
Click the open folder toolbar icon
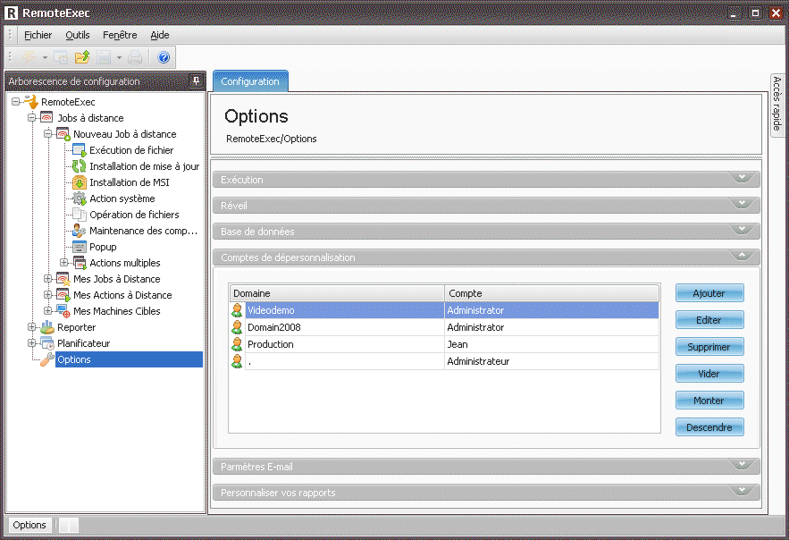(x=82, y=57)
